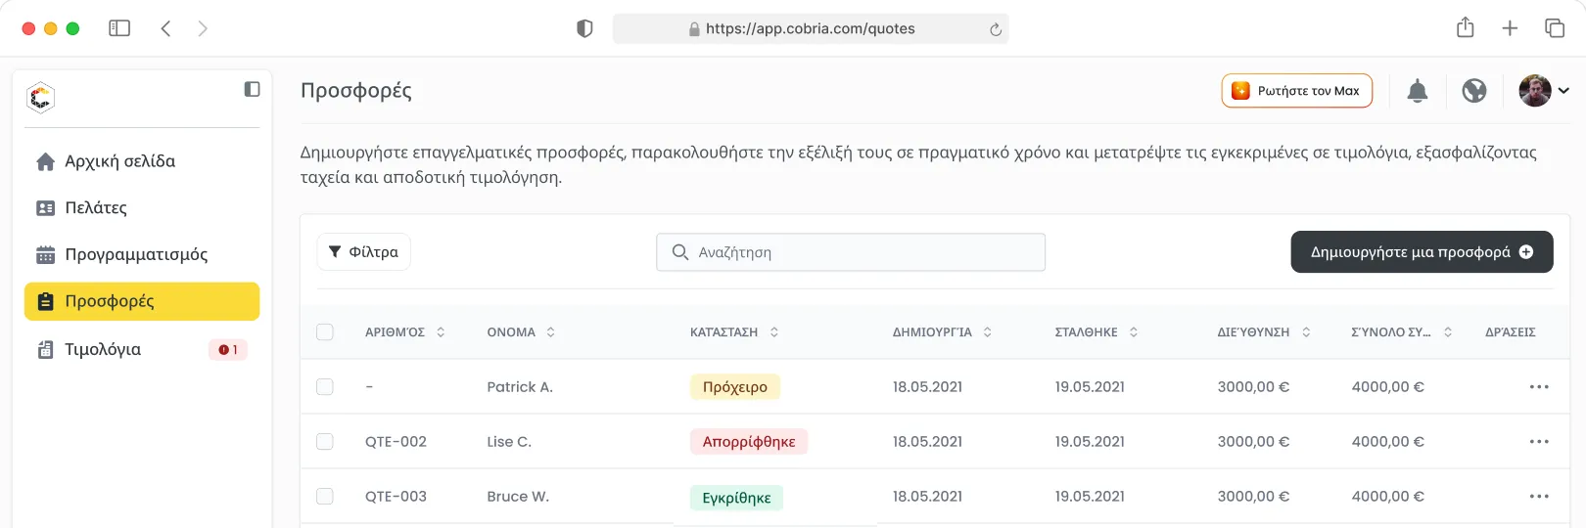Reload the page icon in address bar
Screen dimensions: 1586x528
tap(996, 29)
